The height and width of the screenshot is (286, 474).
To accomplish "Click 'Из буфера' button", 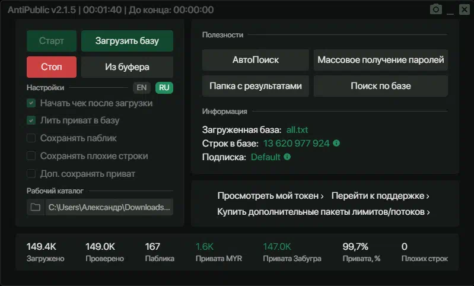I will [128, 67].
